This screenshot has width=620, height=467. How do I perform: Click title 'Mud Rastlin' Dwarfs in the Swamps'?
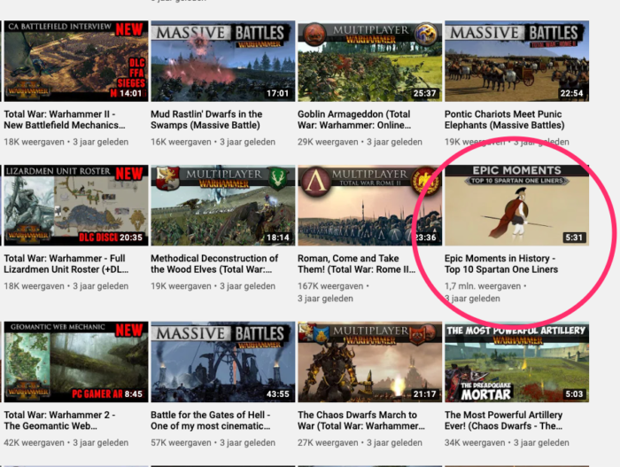click(x=206, y=120)
